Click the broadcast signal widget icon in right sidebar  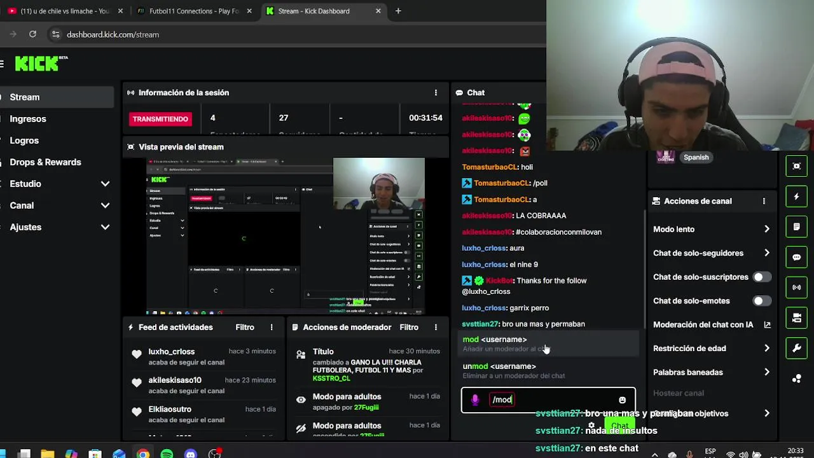click(x=797, y=288)
